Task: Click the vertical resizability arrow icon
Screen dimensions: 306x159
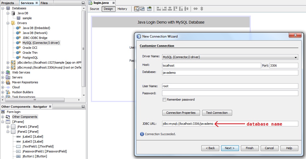Action: (x=202, y=9)
